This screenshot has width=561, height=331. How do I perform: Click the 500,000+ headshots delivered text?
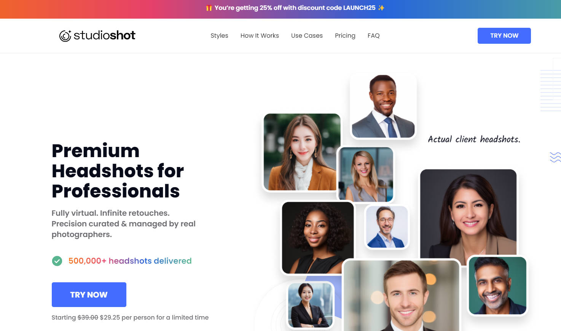130,261
